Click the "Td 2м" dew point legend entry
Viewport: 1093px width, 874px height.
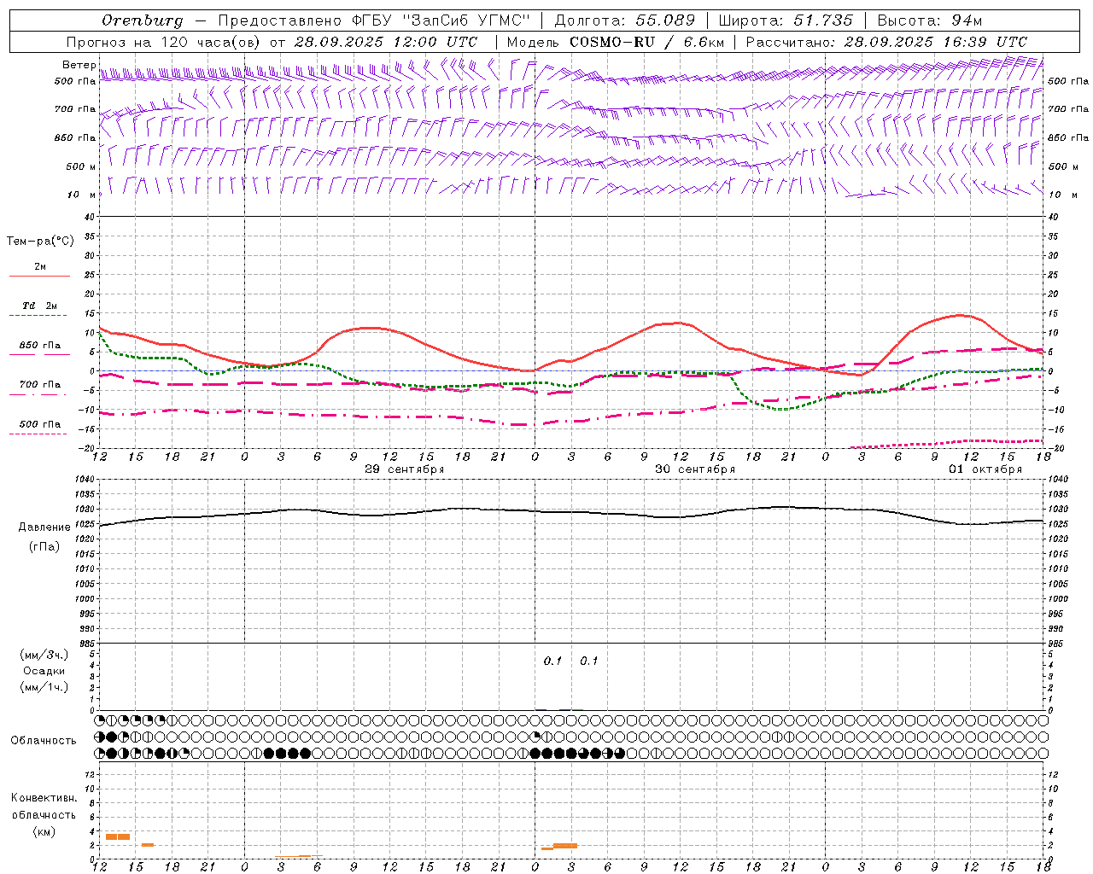click(39, 306)
